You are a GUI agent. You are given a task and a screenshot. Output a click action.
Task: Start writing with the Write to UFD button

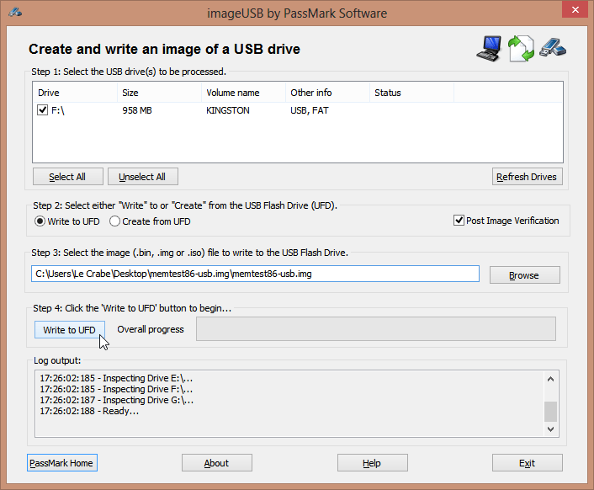pyautogui.click(x=69, y=330)
